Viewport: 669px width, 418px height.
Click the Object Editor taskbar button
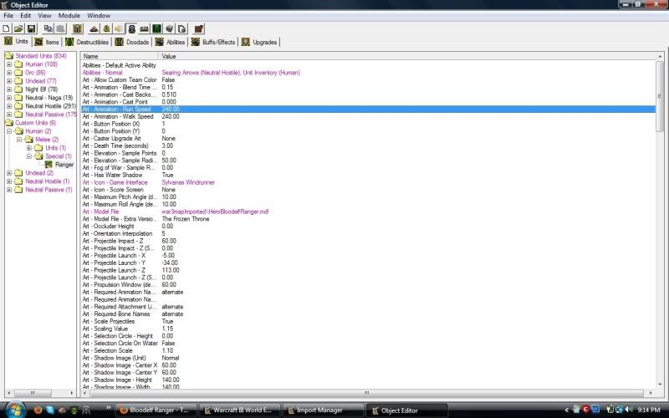[407, 410]
